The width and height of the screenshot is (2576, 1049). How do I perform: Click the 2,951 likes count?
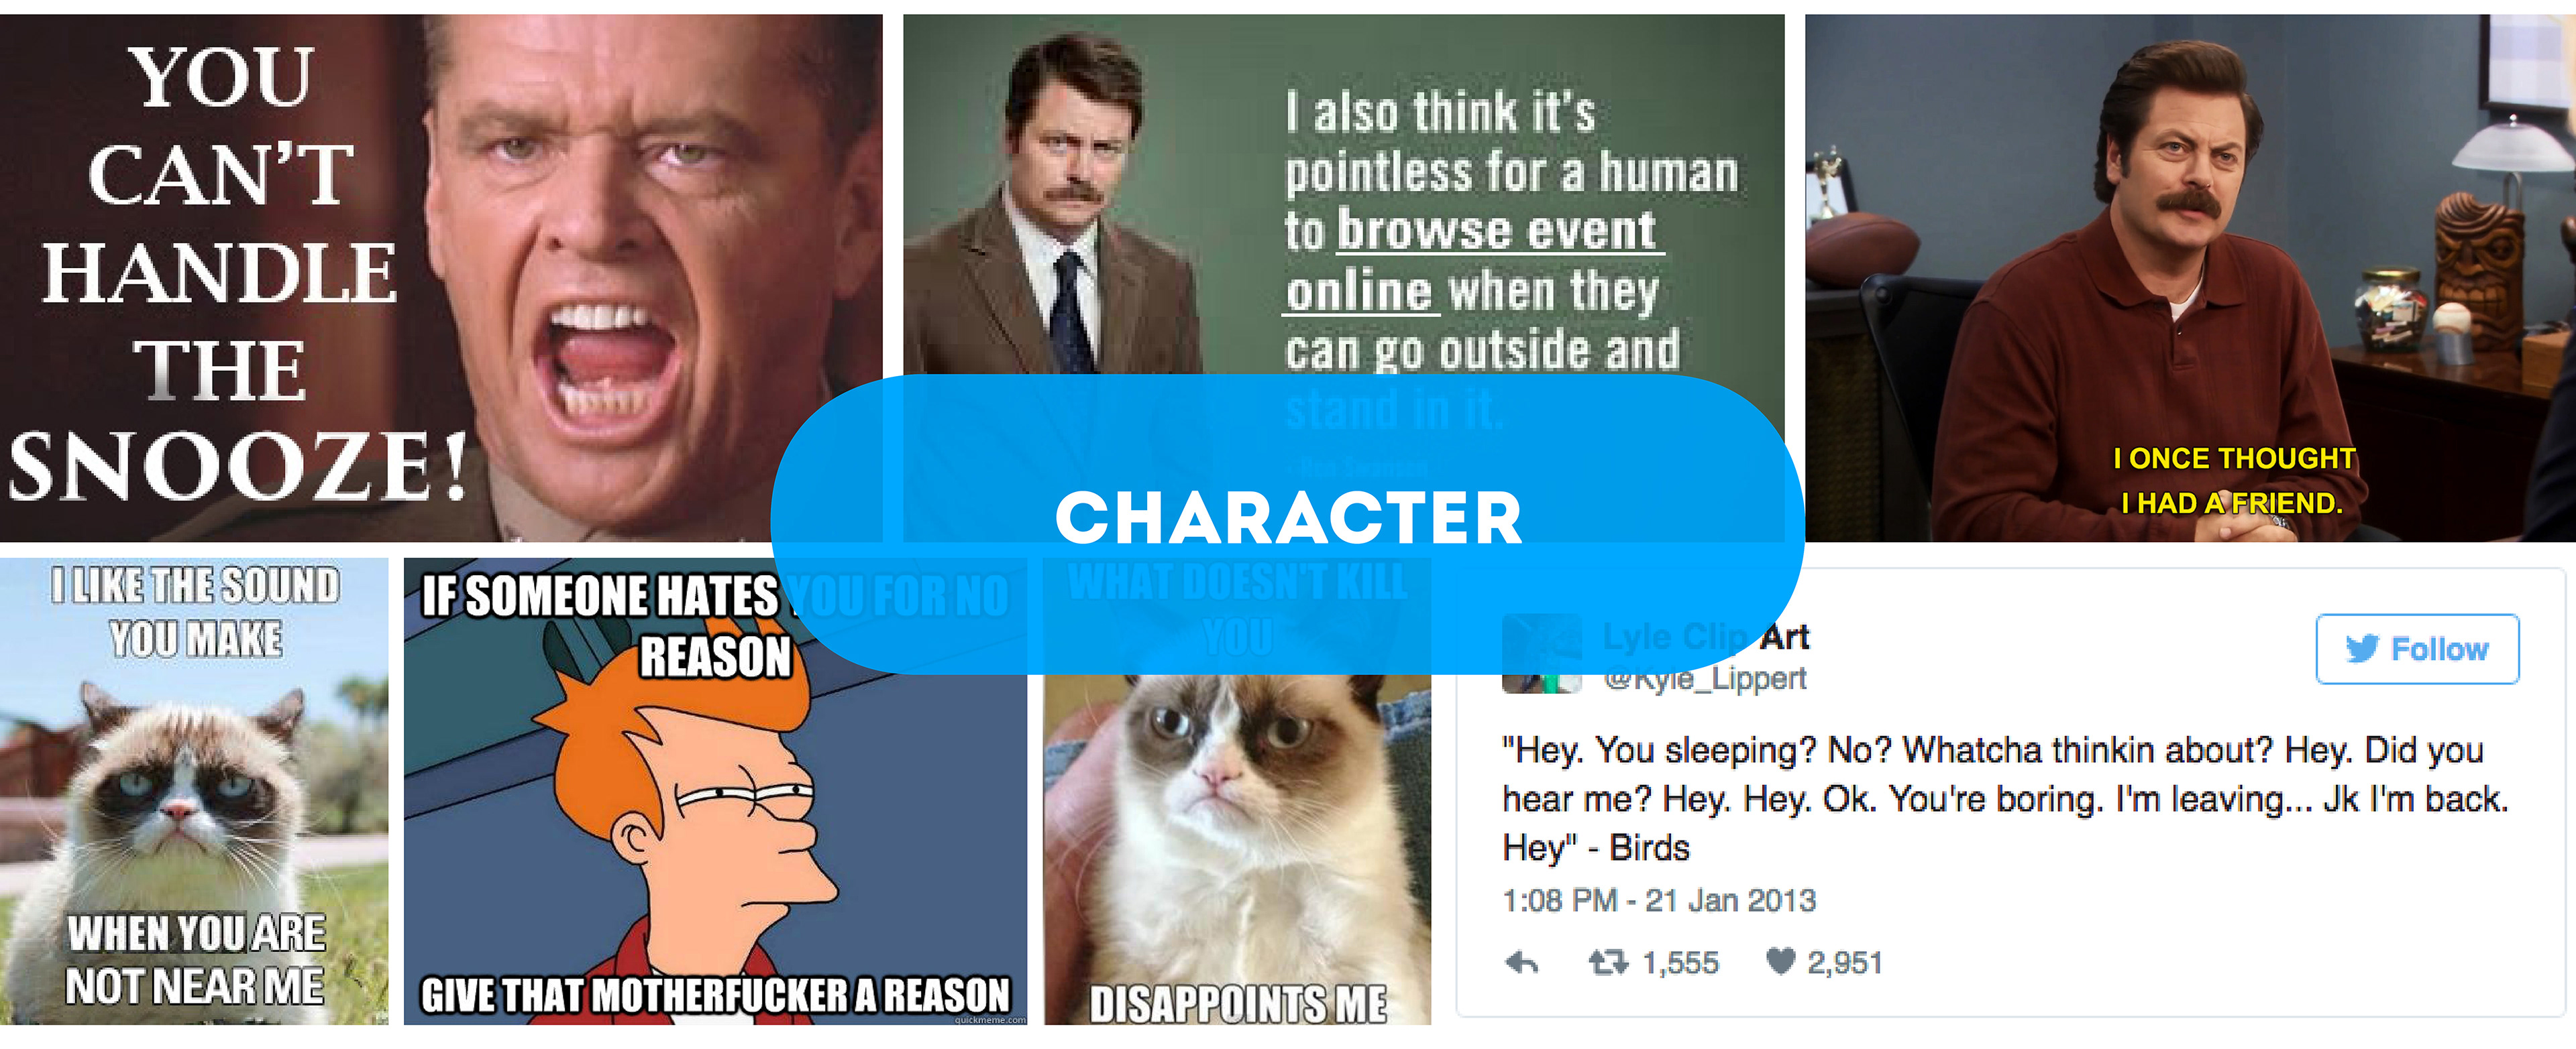[x=1844, y=963]
